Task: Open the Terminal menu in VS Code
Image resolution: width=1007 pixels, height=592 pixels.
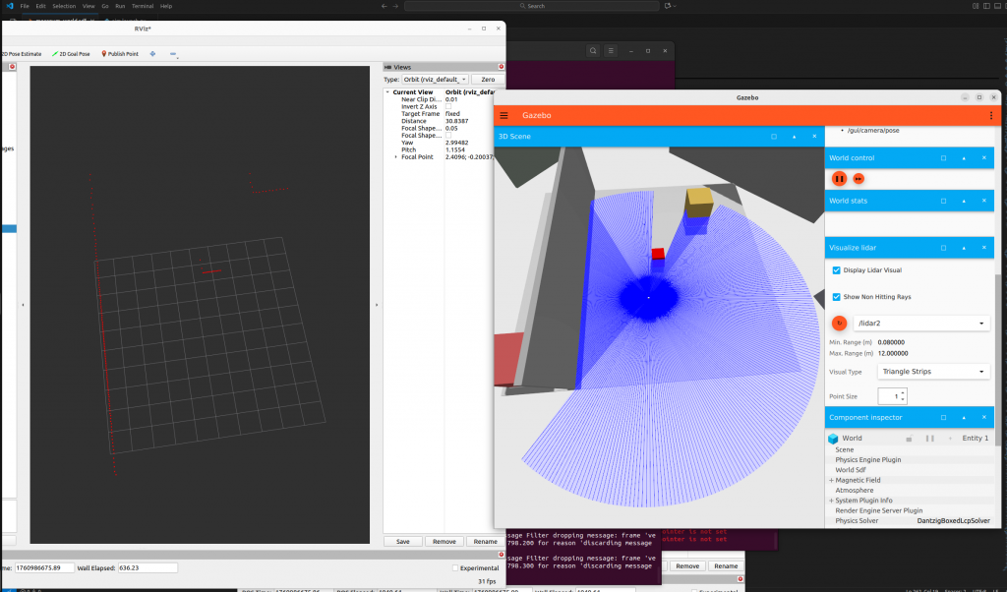Action: click(x=143, y=6)
